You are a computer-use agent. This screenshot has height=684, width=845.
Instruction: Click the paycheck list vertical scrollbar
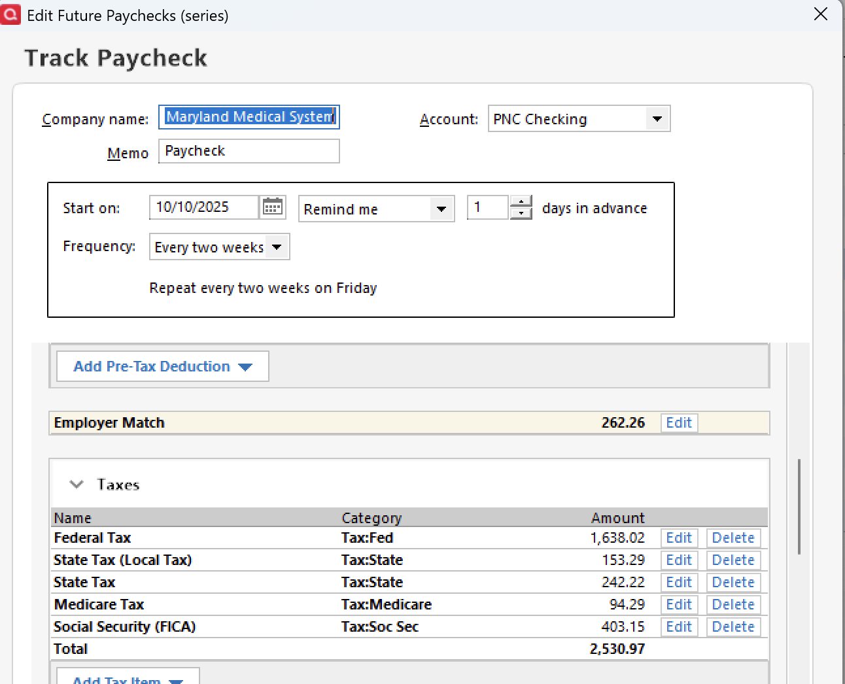point(799,507)
